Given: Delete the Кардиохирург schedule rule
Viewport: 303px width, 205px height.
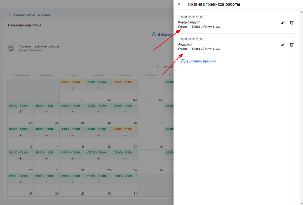Looking at the screenshot, I should point(291,23).
